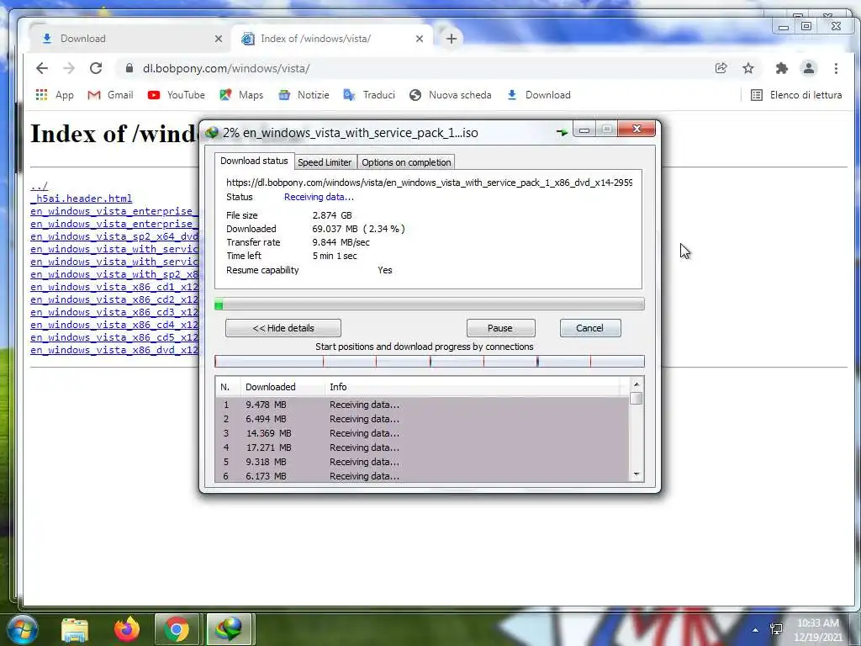Open the parent directory ../ link
This screenshot has width=861, height=646.
(39, 186)
